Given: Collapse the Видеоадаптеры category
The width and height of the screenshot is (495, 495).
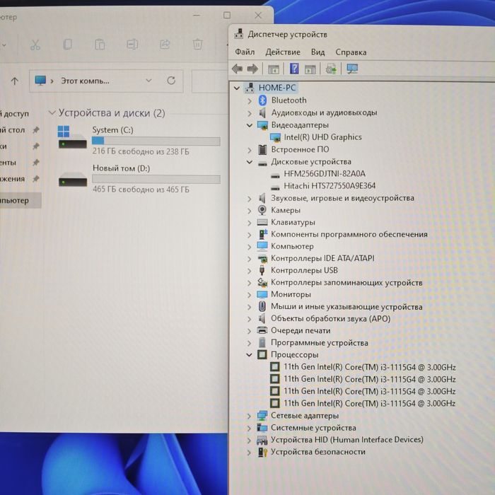Looking at the screenshot, I should tap(250, 125).
